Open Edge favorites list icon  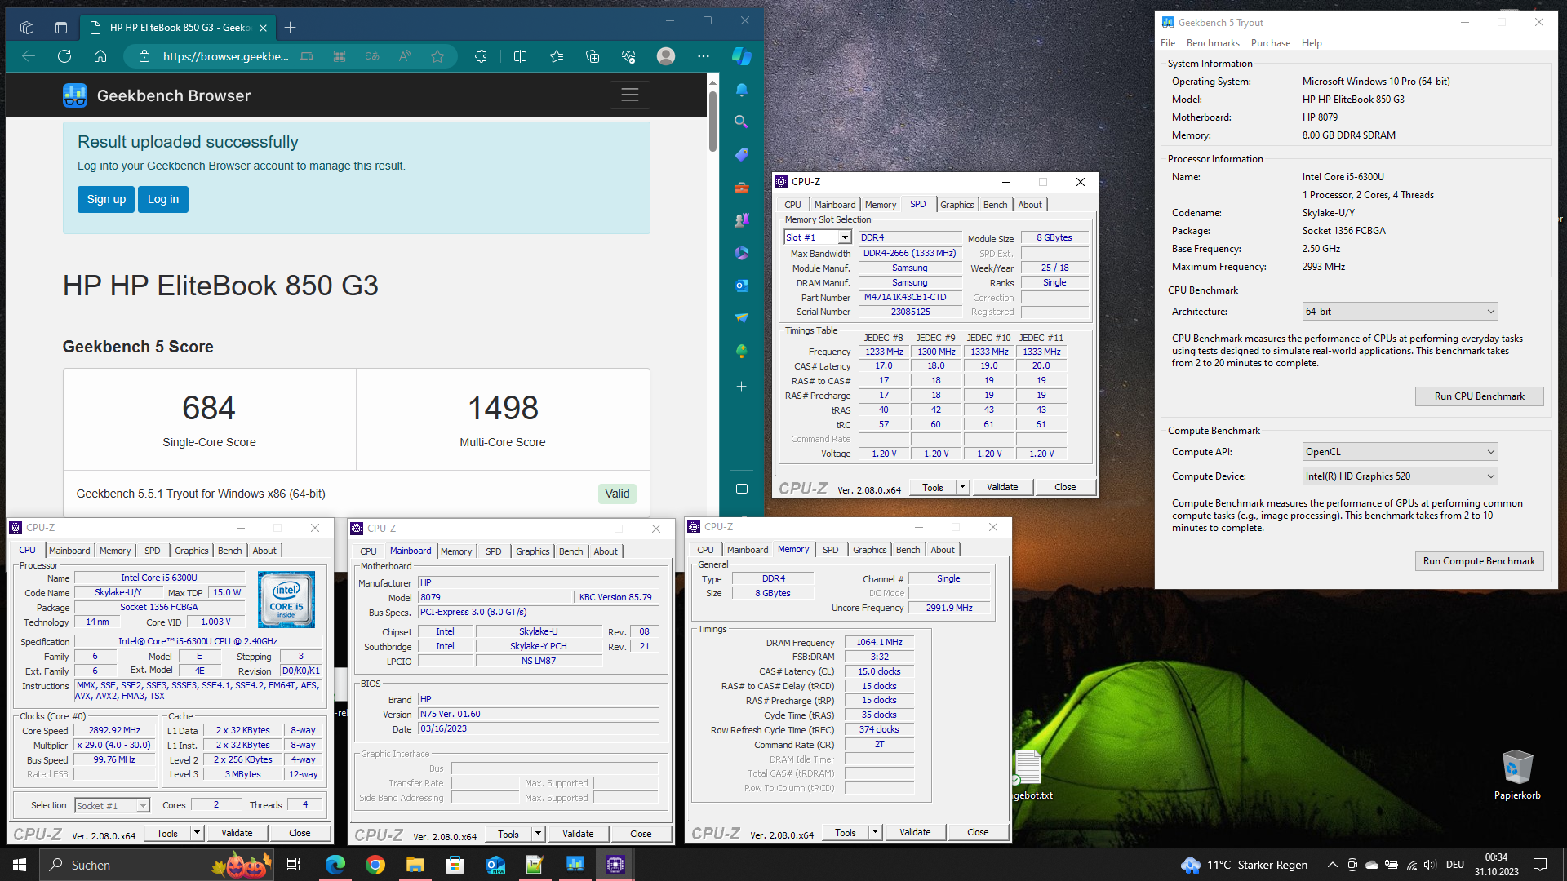tap(557, 56)
